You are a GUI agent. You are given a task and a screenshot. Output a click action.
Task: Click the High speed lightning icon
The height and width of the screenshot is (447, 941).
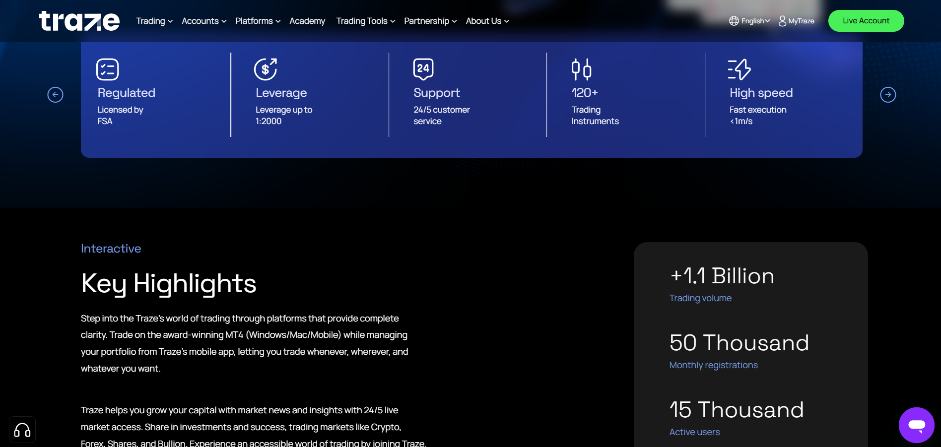click(739, 69)
